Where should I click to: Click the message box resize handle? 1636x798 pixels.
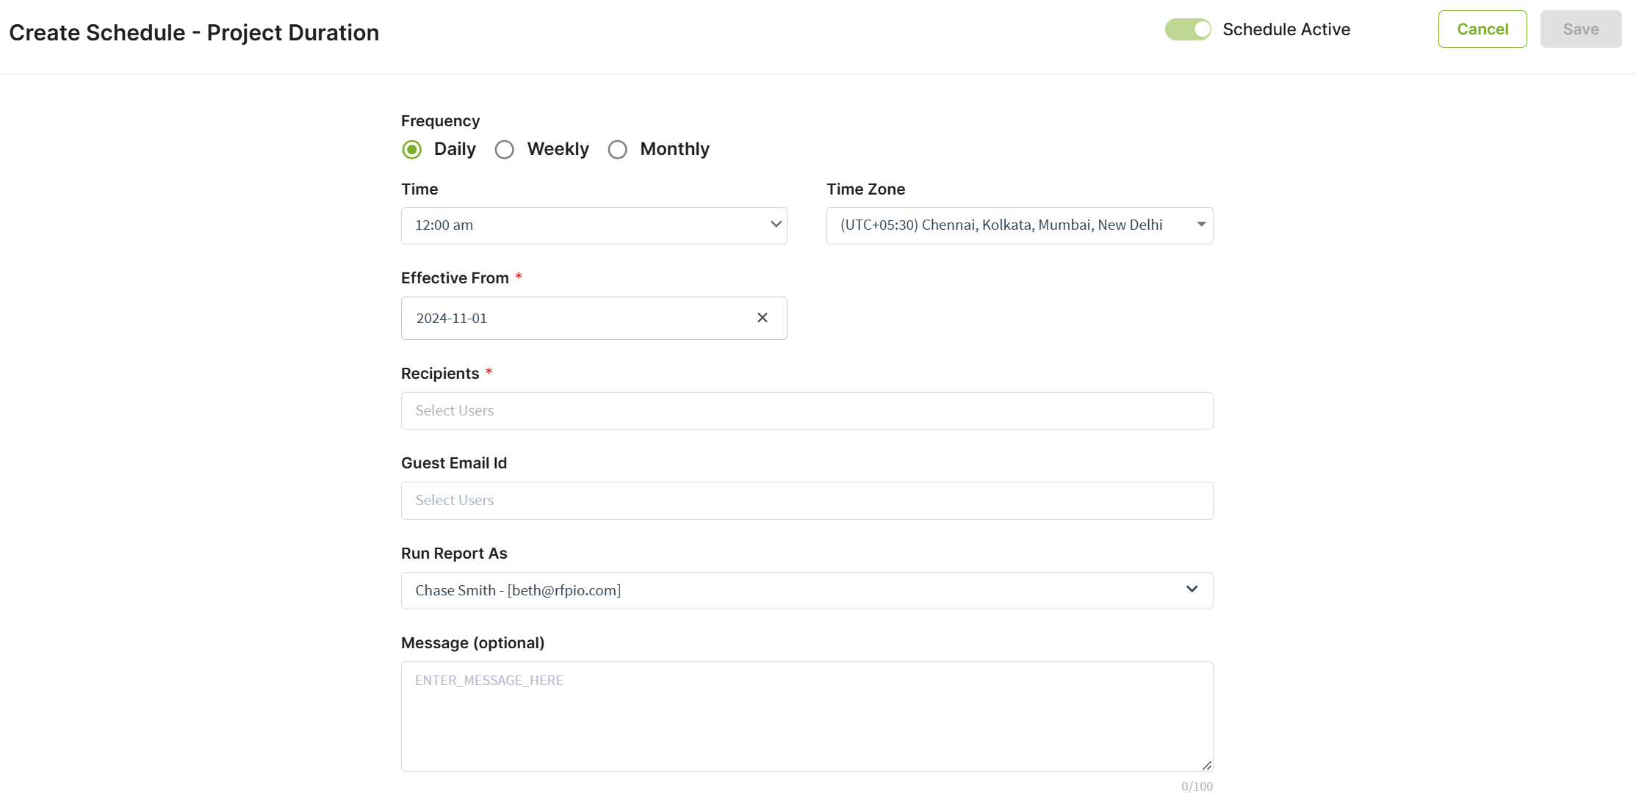click(1206, 765)
